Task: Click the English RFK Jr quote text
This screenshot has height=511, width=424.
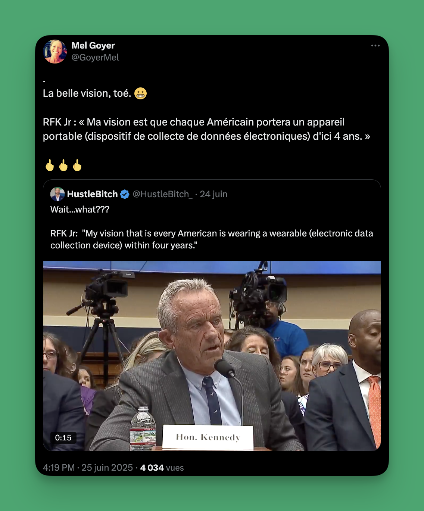Action: tap(212, 239)
